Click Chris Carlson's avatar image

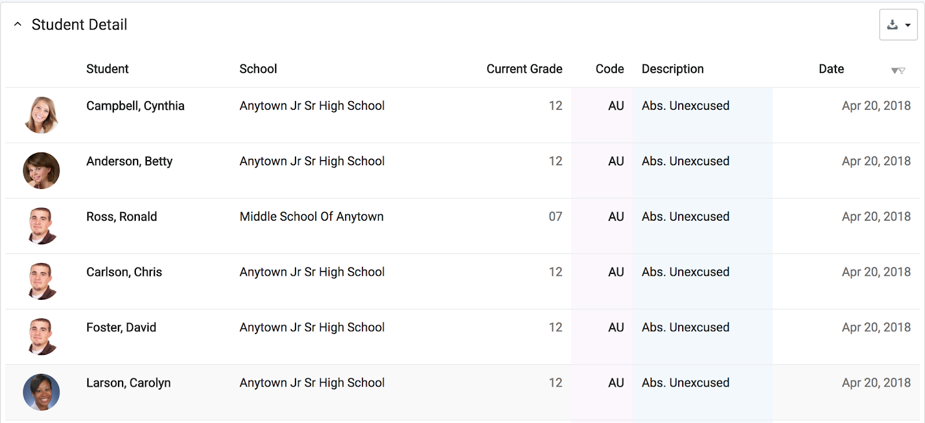click(41, 281)
